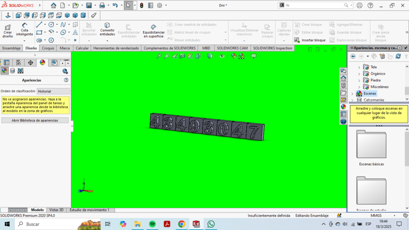
Task: Click the Apply Scene icon in heads-up toolbar
Action: (242, 56)
